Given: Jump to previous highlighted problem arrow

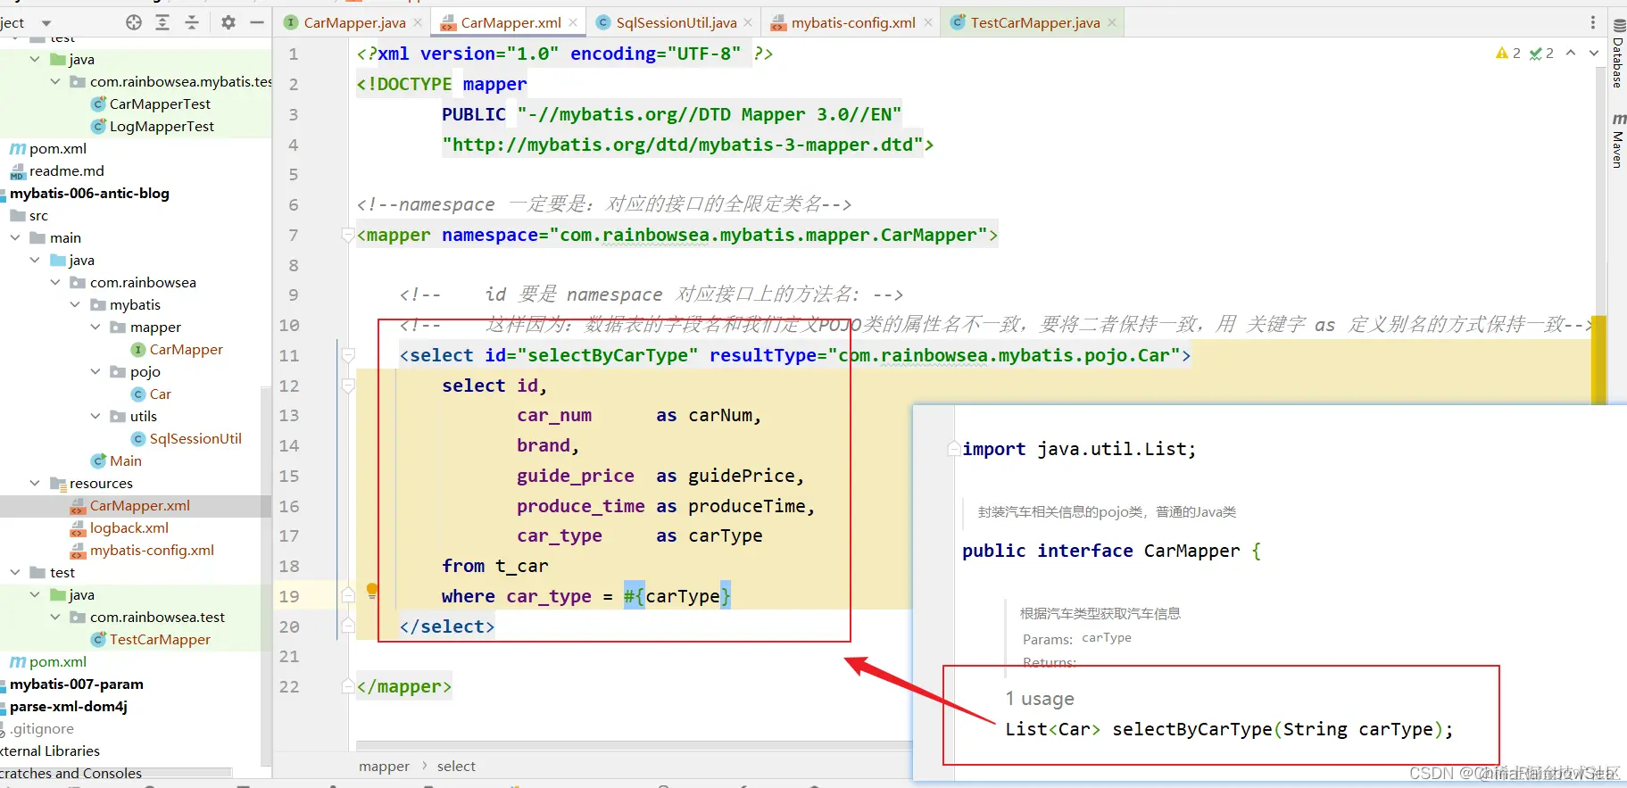Looking at the screenshot, I should [x=1571, y=54].
